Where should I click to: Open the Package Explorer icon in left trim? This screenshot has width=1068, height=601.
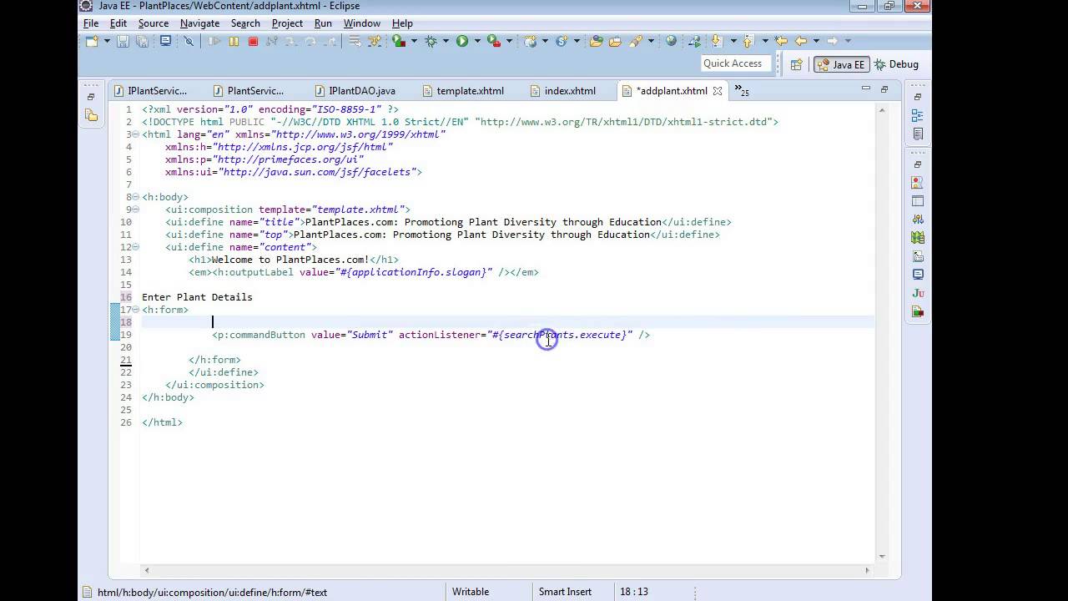coord(91,116)
